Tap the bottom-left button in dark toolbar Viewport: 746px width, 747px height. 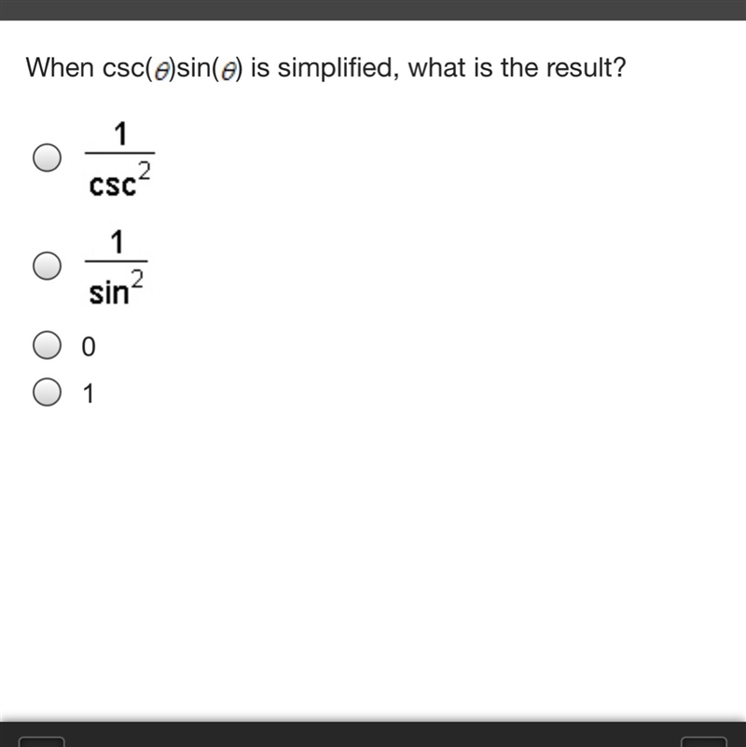41,741
